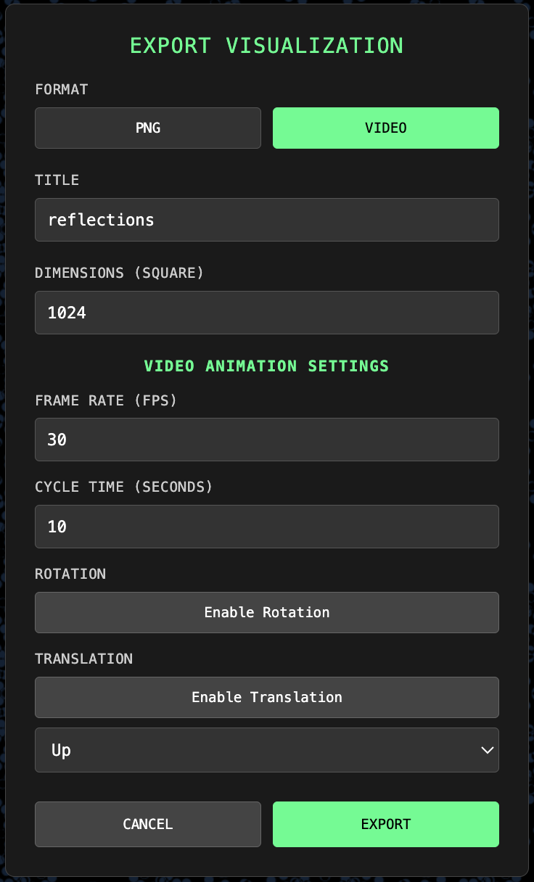This screenshot has height=882, width=534.
Task: Click the Dimensions field showing 1024
Action: click(266, 313)
